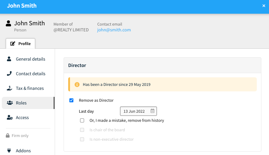Open the calendar picker for Last day

point(152,111)
